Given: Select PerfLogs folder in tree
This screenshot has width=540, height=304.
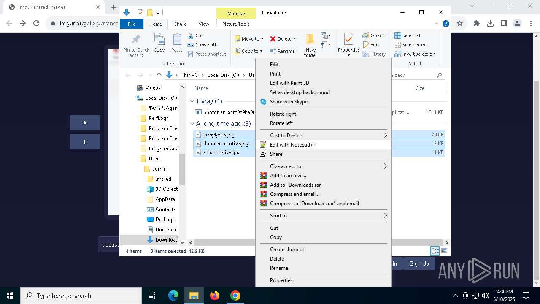Looking at the screenshot, I should [158, 118].
